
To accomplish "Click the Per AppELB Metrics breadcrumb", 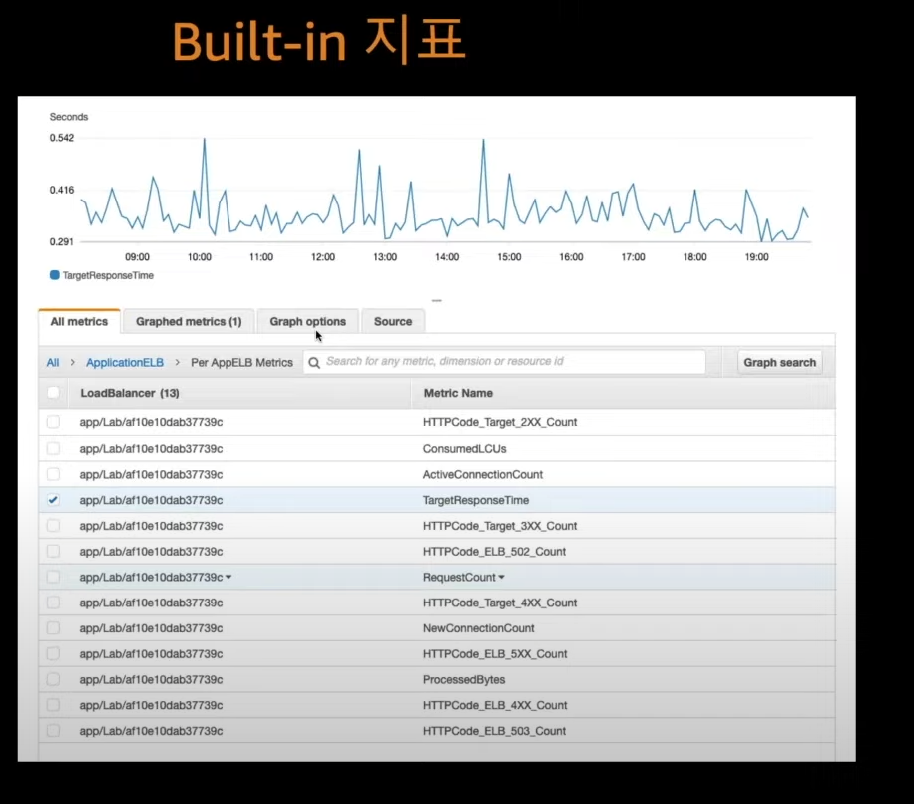I will click(x=241, y=362).
